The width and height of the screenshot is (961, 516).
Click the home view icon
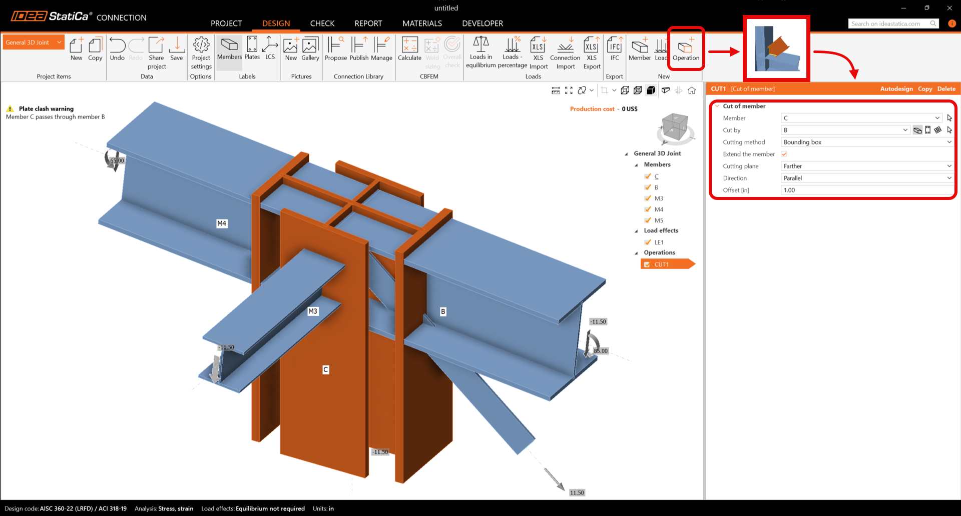(x=692, y=90)
